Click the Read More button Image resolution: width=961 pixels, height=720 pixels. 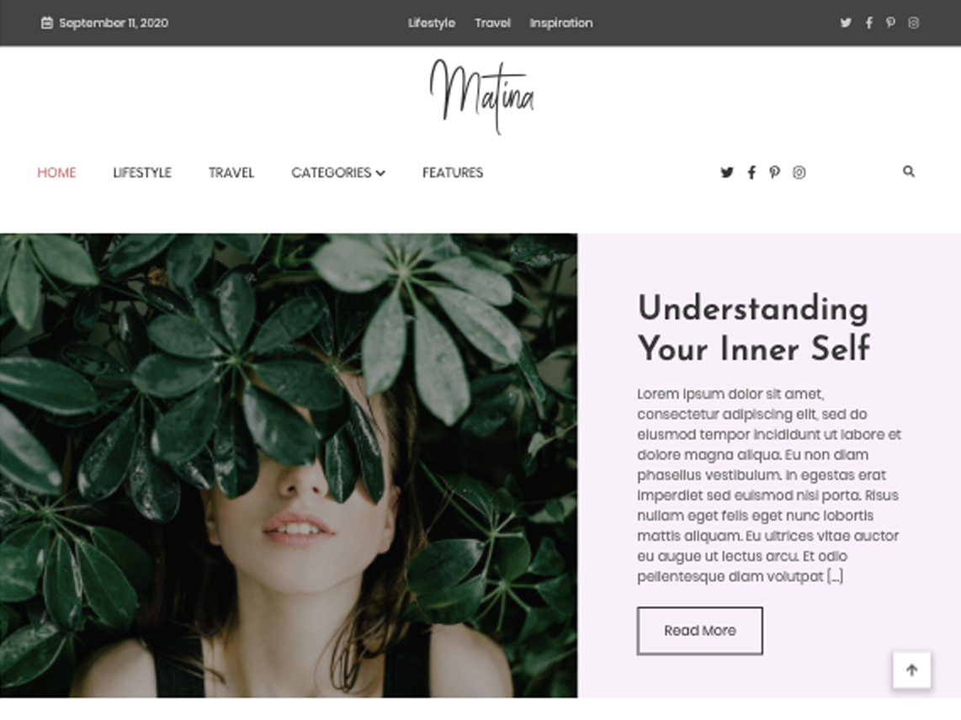click(700, 631)
